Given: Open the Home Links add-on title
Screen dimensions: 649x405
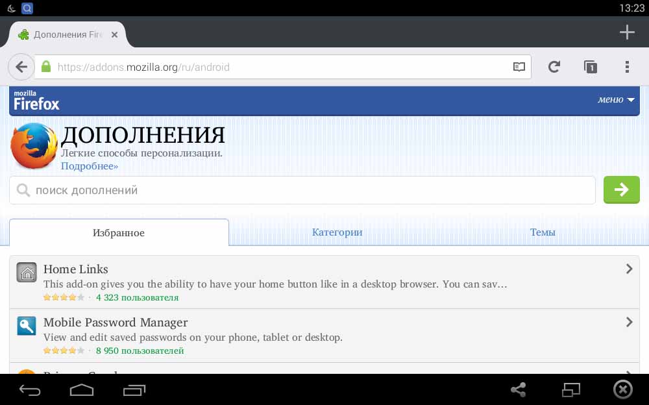Looking at the screenshot, I should tap(76, 269).
